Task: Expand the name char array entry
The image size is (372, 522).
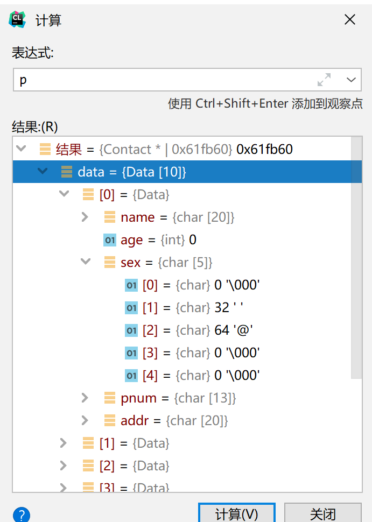Action: (85, 217)
